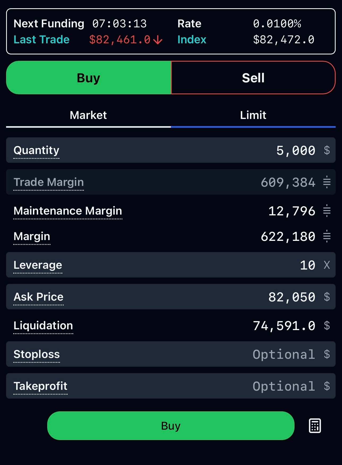Select the Market order tab

point(88,115)
